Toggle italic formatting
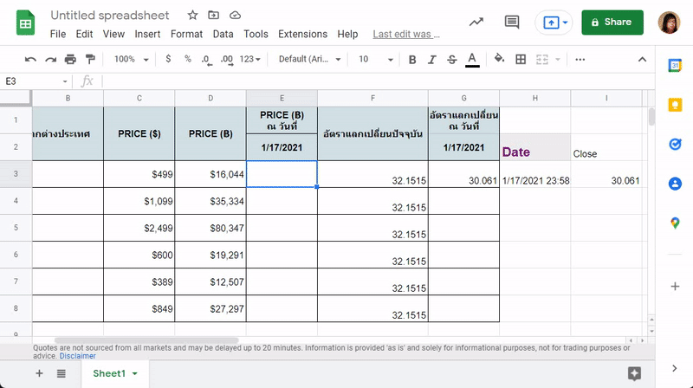The height and width of the screenshot is (388, 693). click(x=431, y=59)
